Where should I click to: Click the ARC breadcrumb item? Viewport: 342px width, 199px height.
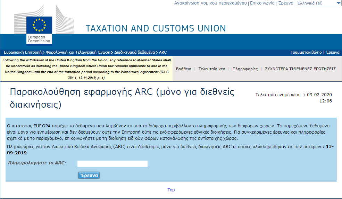[x=163, y=52]
